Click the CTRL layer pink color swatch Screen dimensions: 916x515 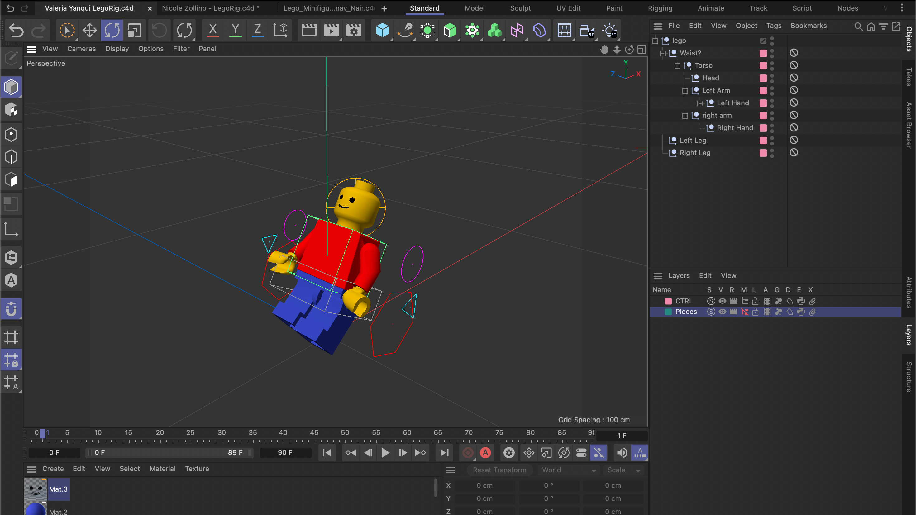tap(668, 301)
